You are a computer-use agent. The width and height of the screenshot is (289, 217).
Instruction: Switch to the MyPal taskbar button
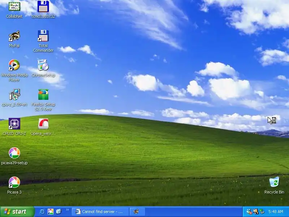click(137, 212)
